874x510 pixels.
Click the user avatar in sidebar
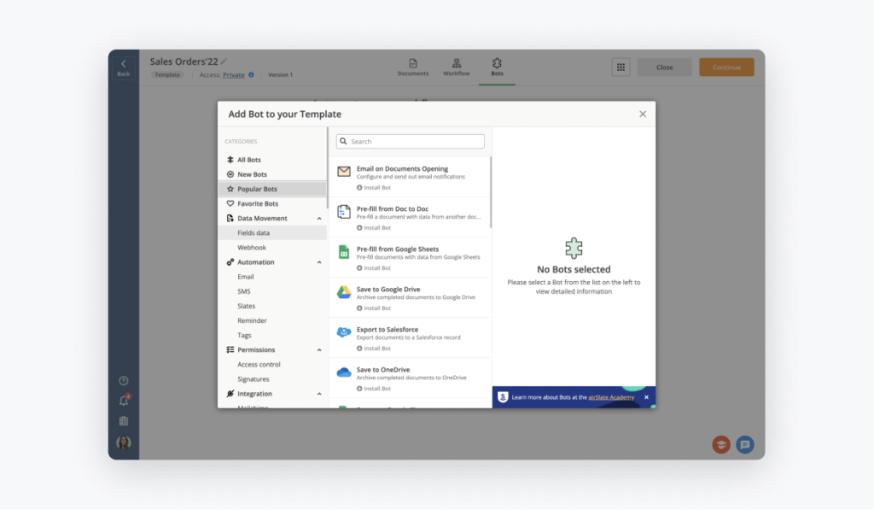[x=124, y=443]
